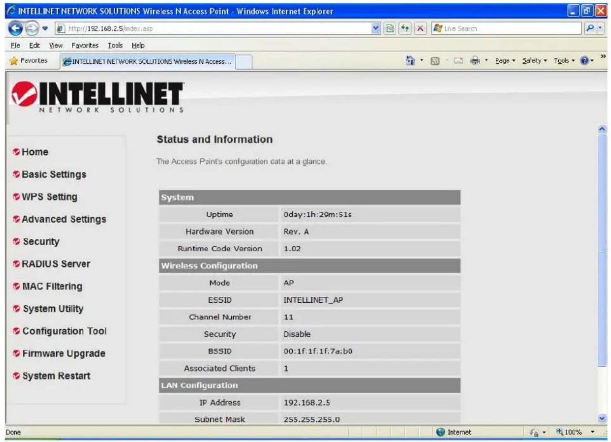Click the Hardware Version value Rev. A
Screen dimensions: 611x442
point(296,232)
